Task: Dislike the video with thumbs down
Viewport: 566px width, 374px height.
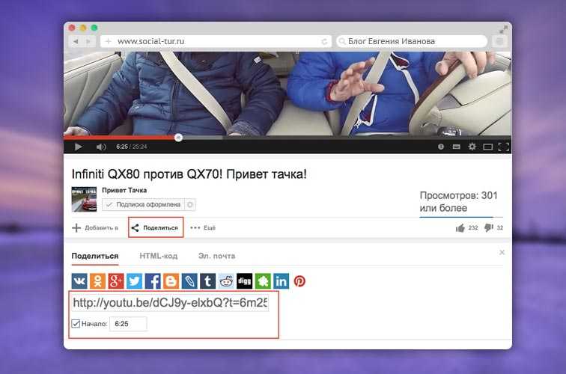Action: tap(488, 228)
